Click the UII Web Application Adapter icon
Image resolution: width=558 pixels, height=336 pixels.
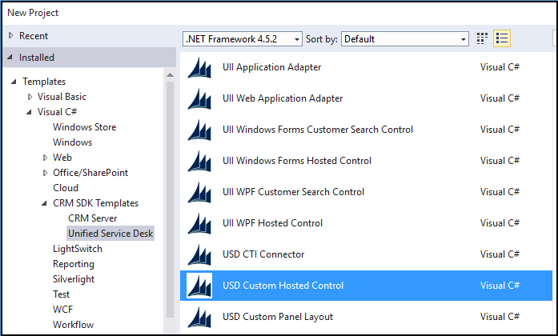(199, 99)
